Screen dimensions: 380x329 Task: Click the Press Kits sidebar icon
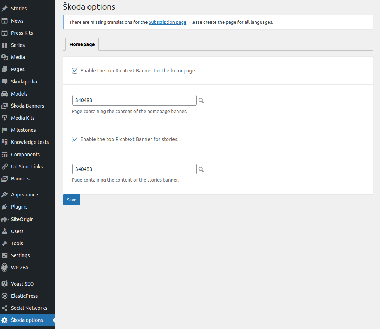(x=5, y=33)
